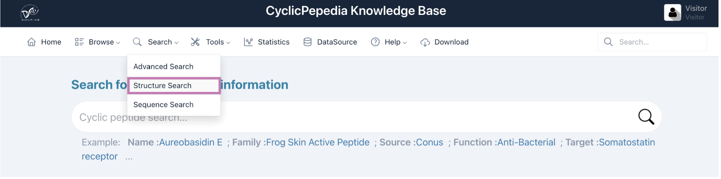Click the Statistics chart icon
721x179 pixels.
point(248,42)
